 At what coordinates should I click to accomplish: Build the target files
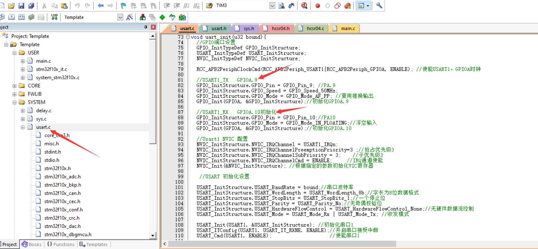12,17
